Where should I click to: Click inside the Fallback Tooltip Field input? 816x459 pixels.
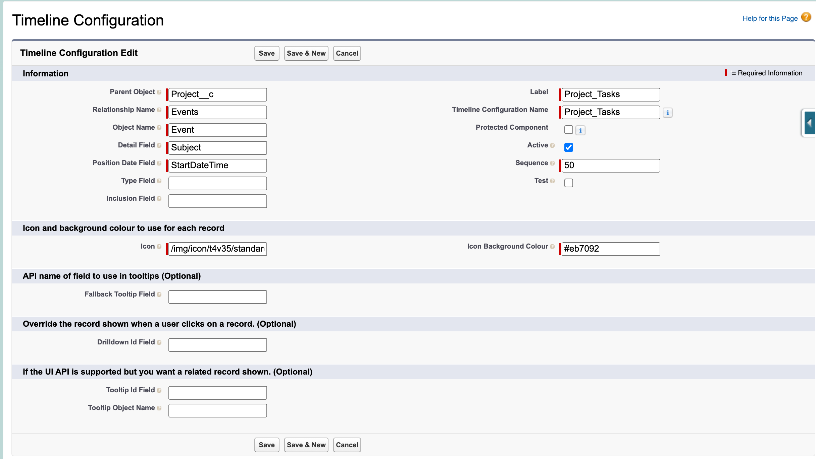point(217,297)
